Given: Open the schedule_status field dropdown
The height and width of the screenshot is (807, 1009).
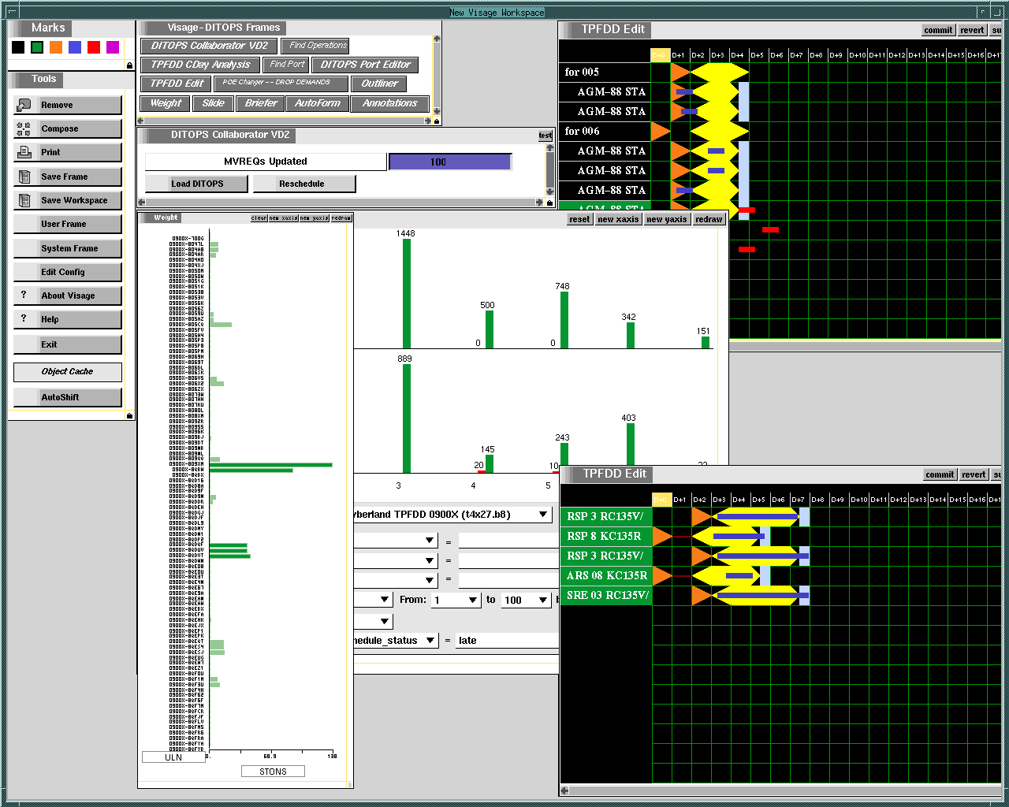Looking at the screenshot, I should [x=430, y=641].
